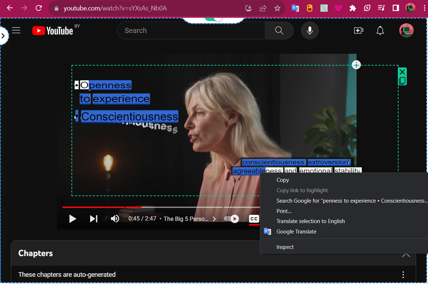Click the address bar URL text
The image size is (428, 284).
tap(115, 8)
